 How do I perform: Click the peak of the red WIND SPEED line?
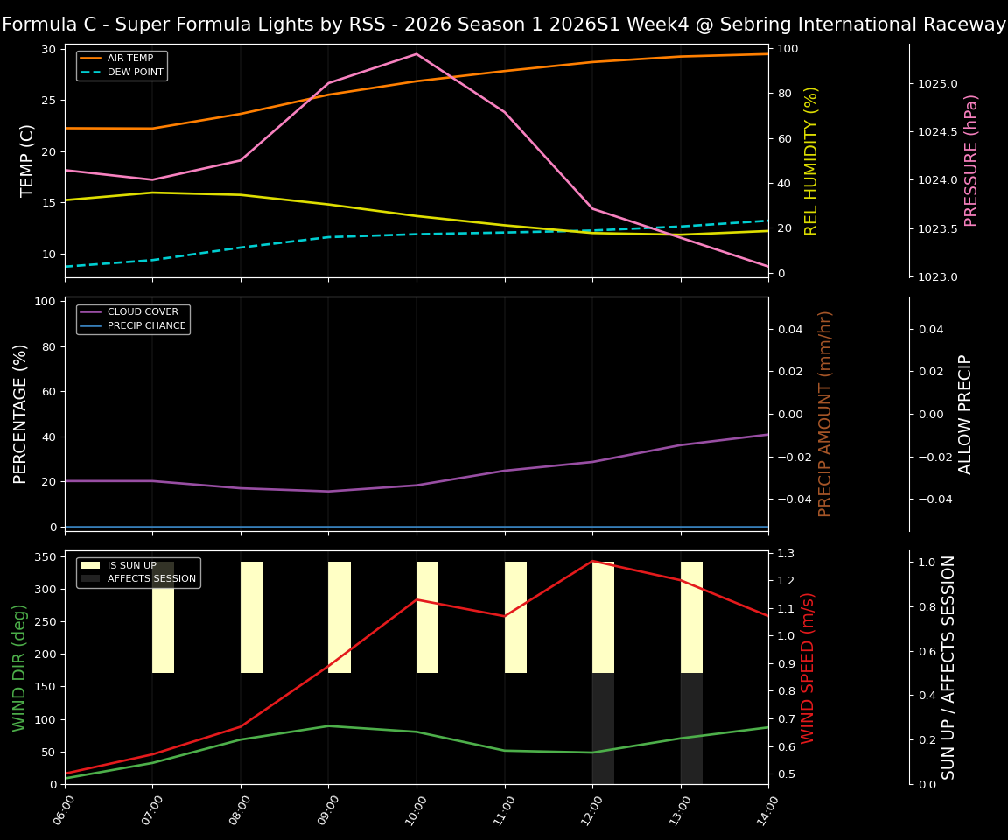click(593, 562)
